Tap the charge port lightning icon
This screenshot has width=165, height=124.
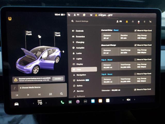[63, 52]
